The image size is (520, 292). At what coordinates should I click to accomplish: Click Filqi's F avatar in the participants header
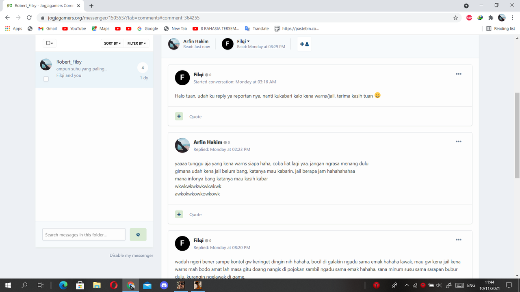point(227,44)
